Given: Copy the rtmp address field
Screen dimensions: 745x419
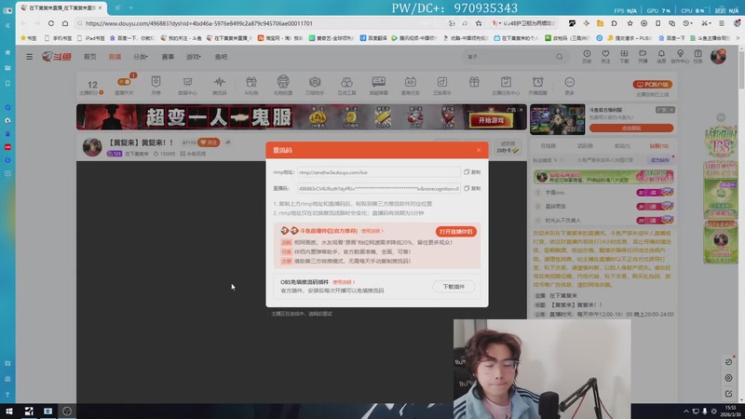Looking at the screenshot, I should click(472, 172).
